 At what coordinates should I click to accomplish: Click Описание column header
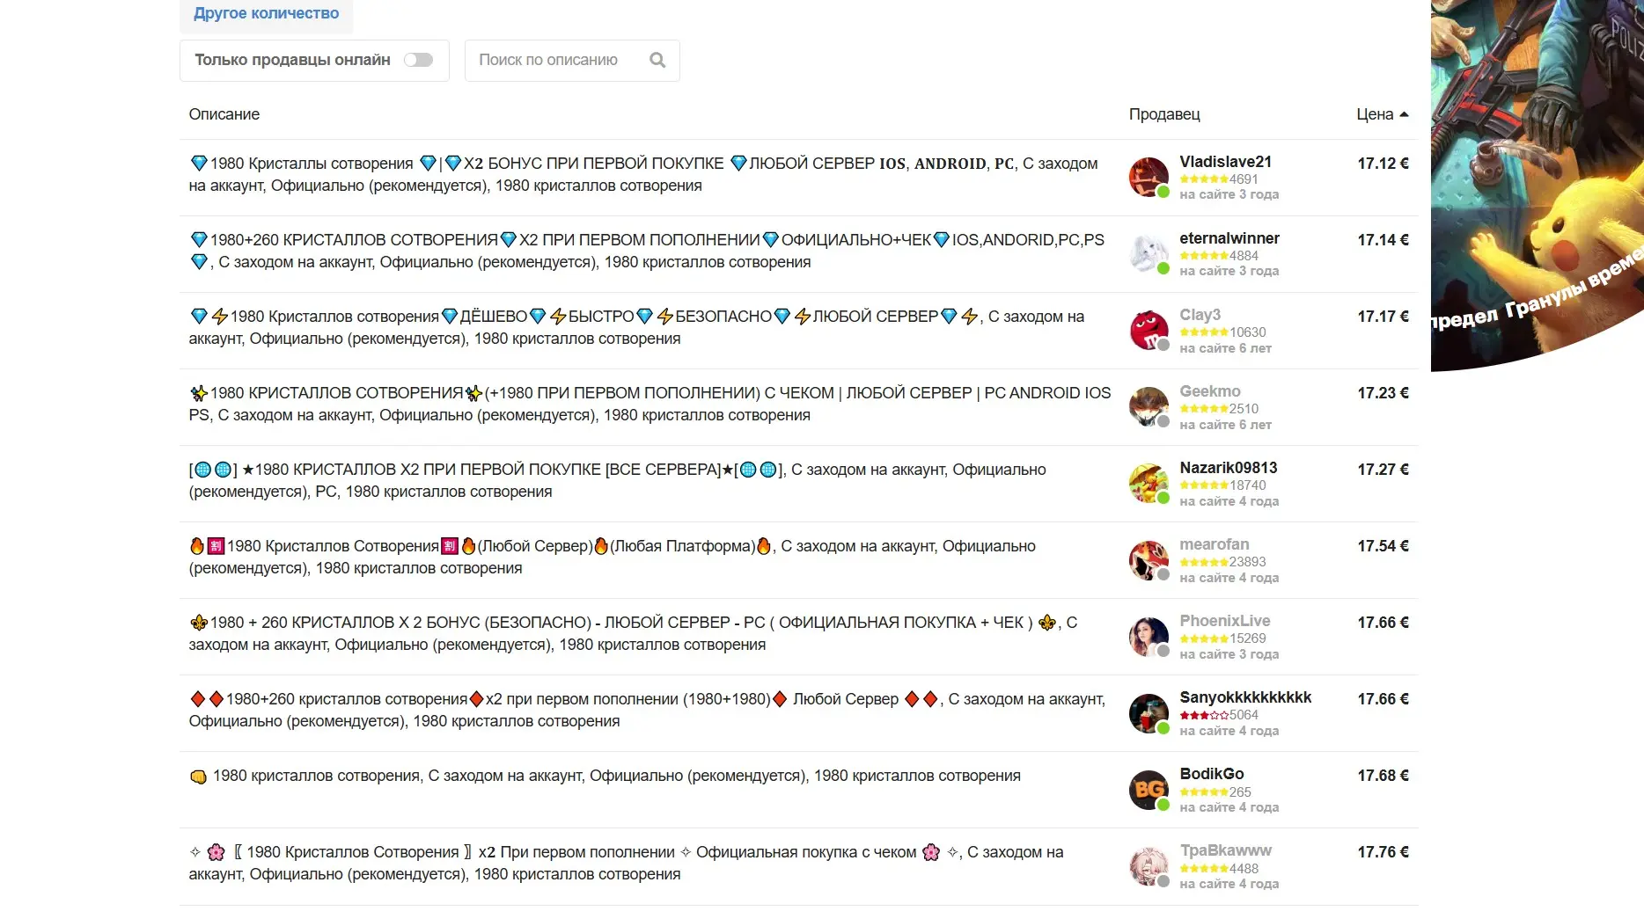point(224,114)
